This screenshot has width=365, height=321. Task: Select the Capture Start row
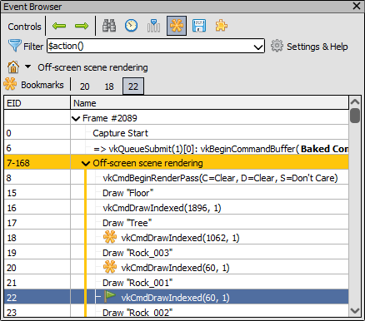[x=177, y=133]
